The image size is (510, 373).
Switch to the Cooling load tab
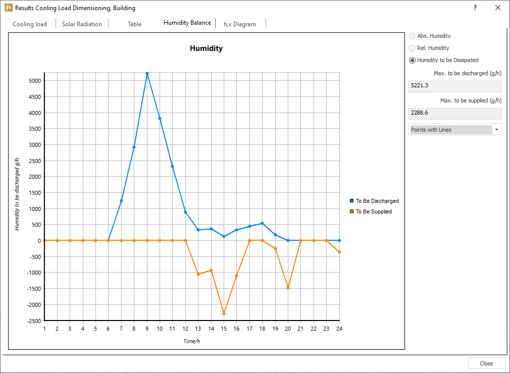(x=30, y=24)
